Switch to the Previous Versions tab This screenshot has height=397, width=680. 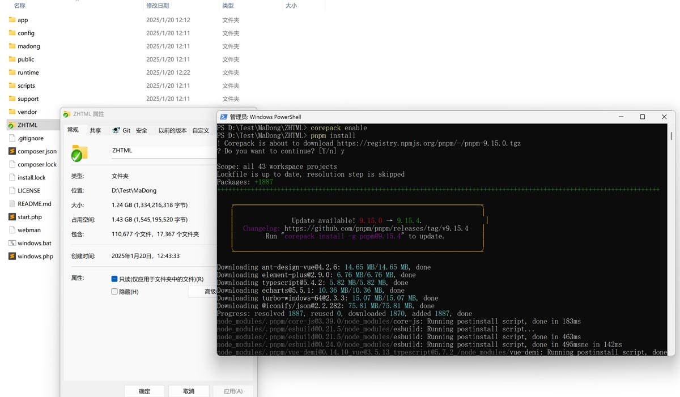click(x=172, y=130)
